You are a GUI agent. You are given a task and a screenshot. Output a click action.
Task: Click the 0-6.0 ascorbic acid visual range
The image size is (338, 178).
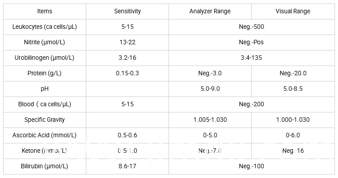[293, 135]
